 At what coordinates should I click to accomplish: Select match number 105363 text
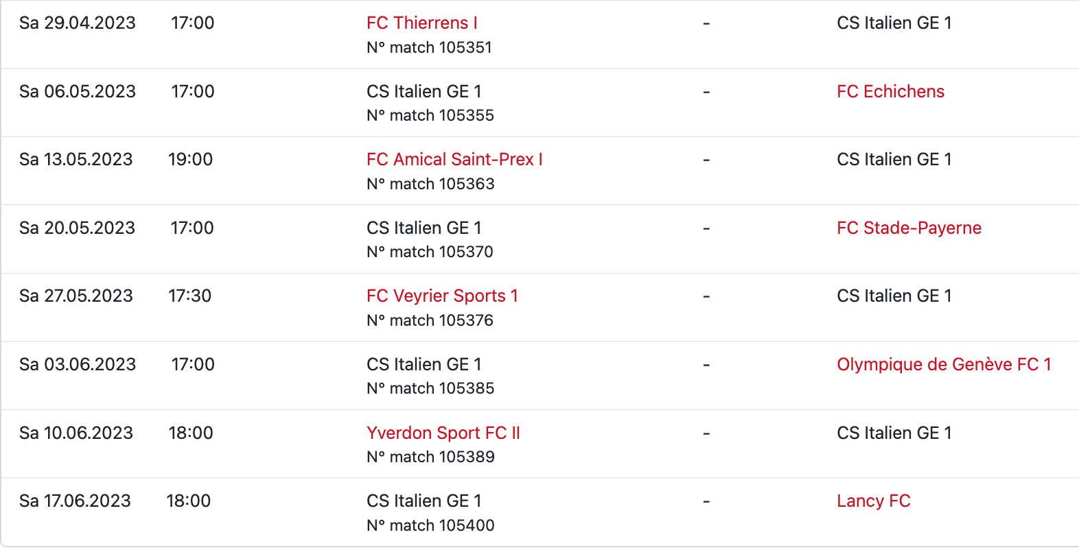pos(430,184)
